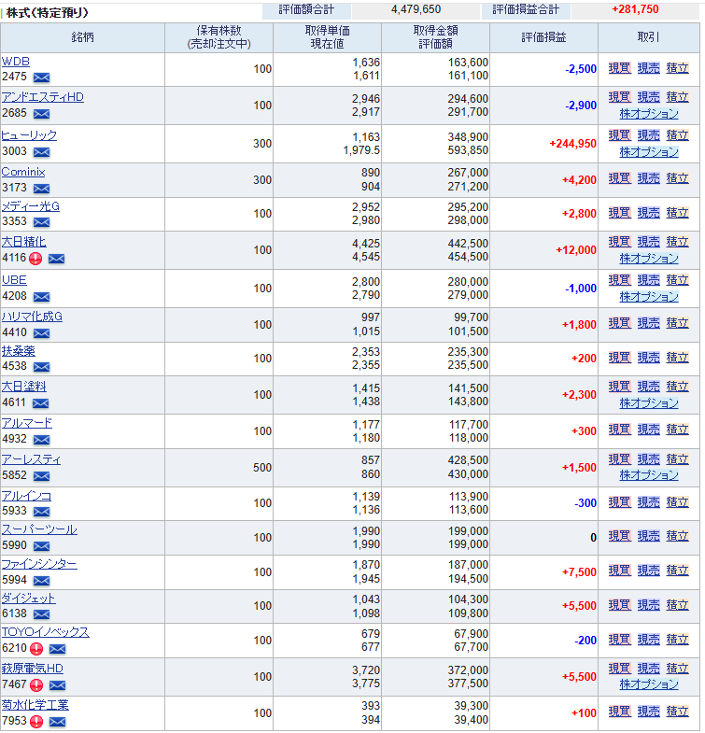The width and height of the screenshot is (705, 733).
Task: Click the red alert icon beside 7467
Action: tap(36, 686)
